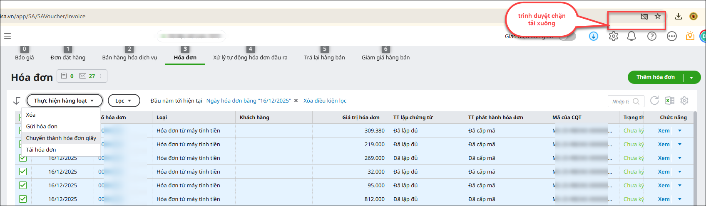Click the Giá trị hóa đơn column header
706x206 pixels.
[361, 118]
